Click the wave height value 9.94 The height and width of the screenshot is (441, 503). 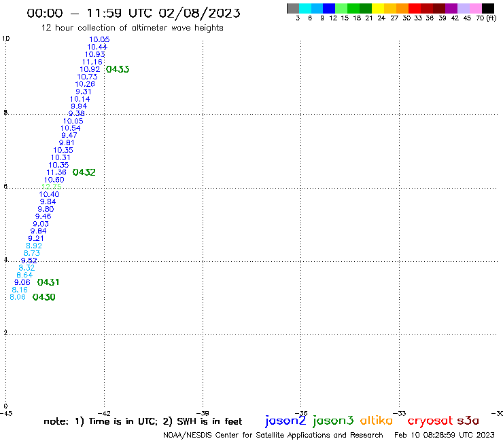[79, 106]
